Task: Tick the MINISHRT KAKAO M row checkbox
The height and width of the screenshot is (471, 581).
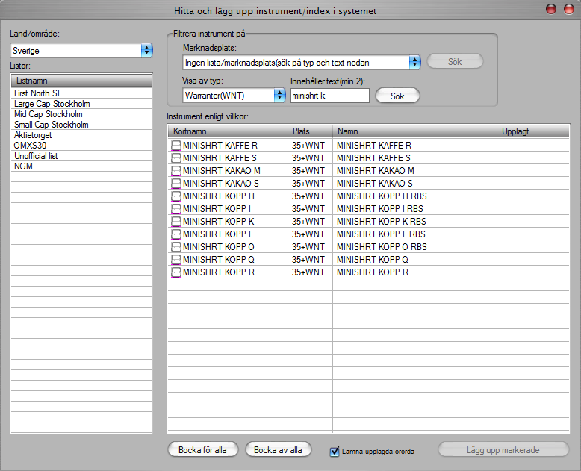Action: pos(176,171)
